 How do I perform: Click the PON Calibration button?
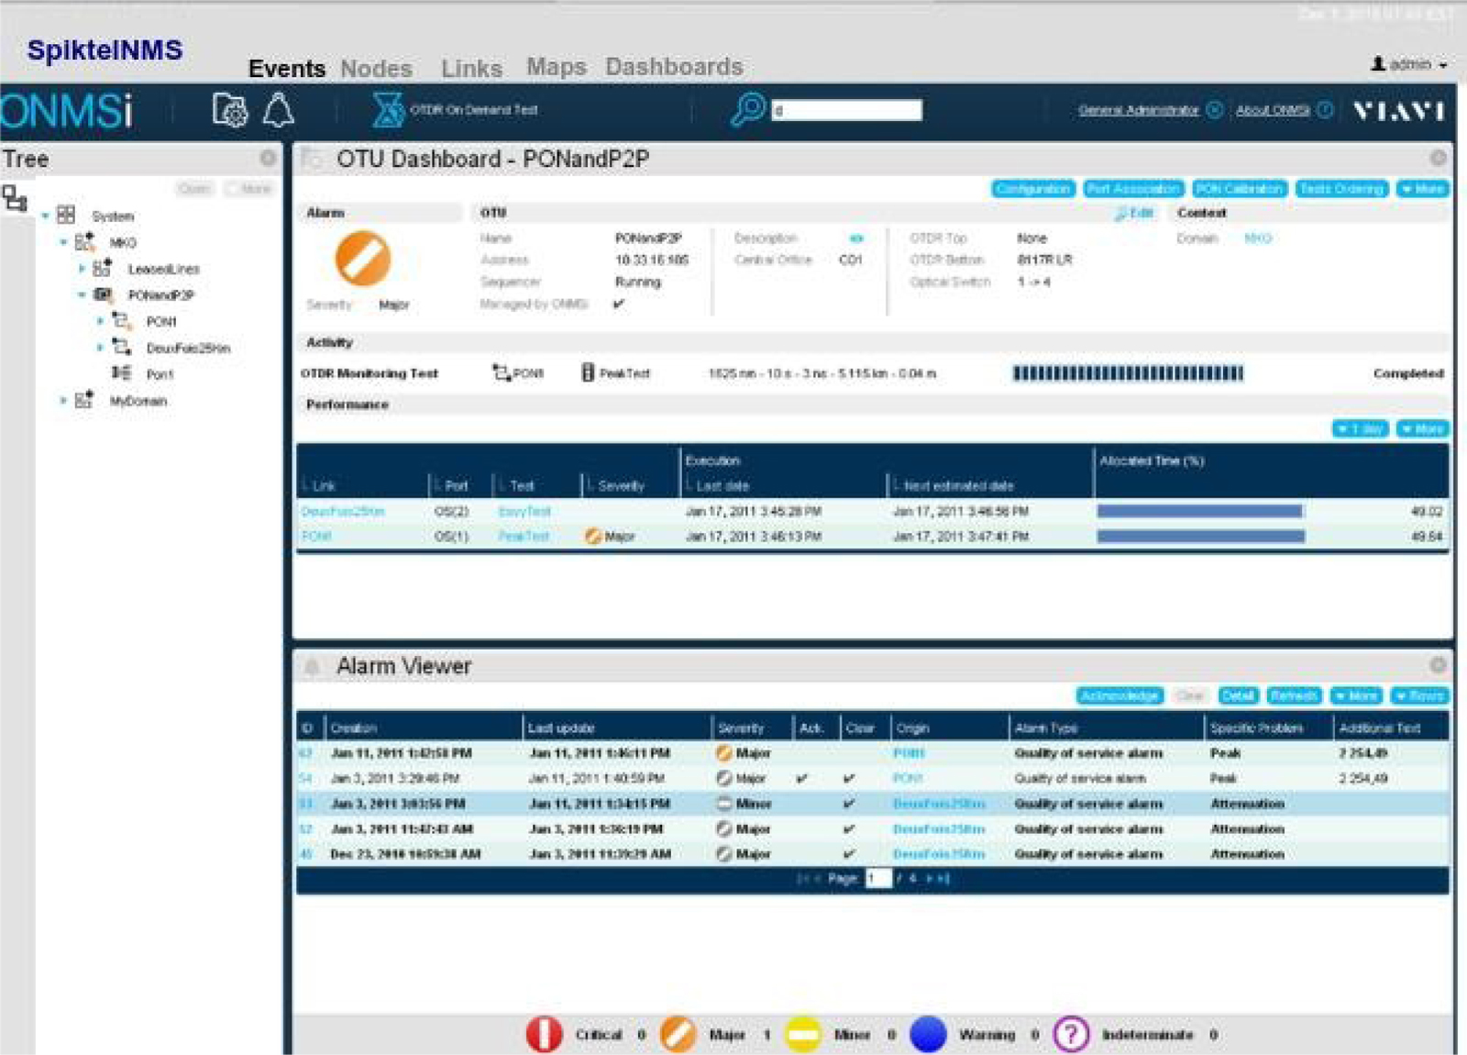(x=1240, y=189)
